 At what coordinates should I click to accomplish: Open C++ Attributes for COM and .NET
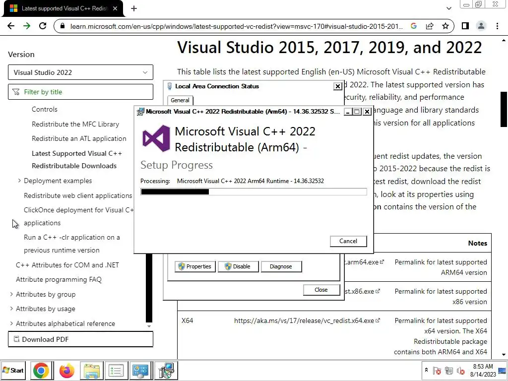(x=67, y=265)
